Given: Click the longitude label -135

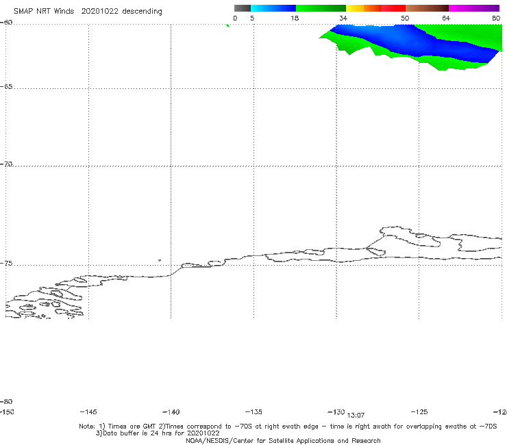Looking at the screenshot, I should (x=253, y=412).
